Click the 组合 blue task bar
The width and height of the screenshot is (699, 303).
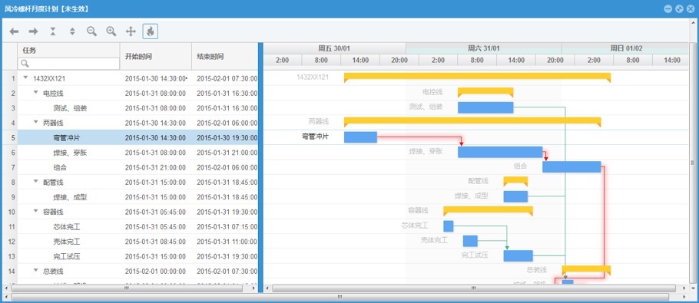[571, 167]
